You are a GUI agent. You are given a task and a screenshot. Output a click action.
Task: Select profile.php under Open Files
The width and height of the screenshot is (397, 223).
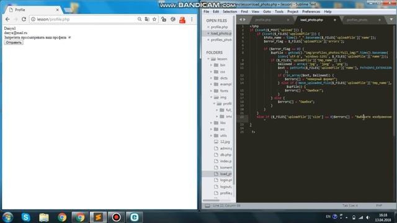tap(219, 27)
